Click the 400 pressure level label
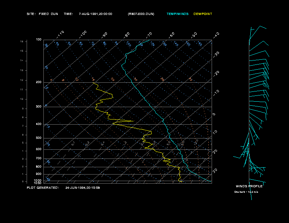 (39, 124)
